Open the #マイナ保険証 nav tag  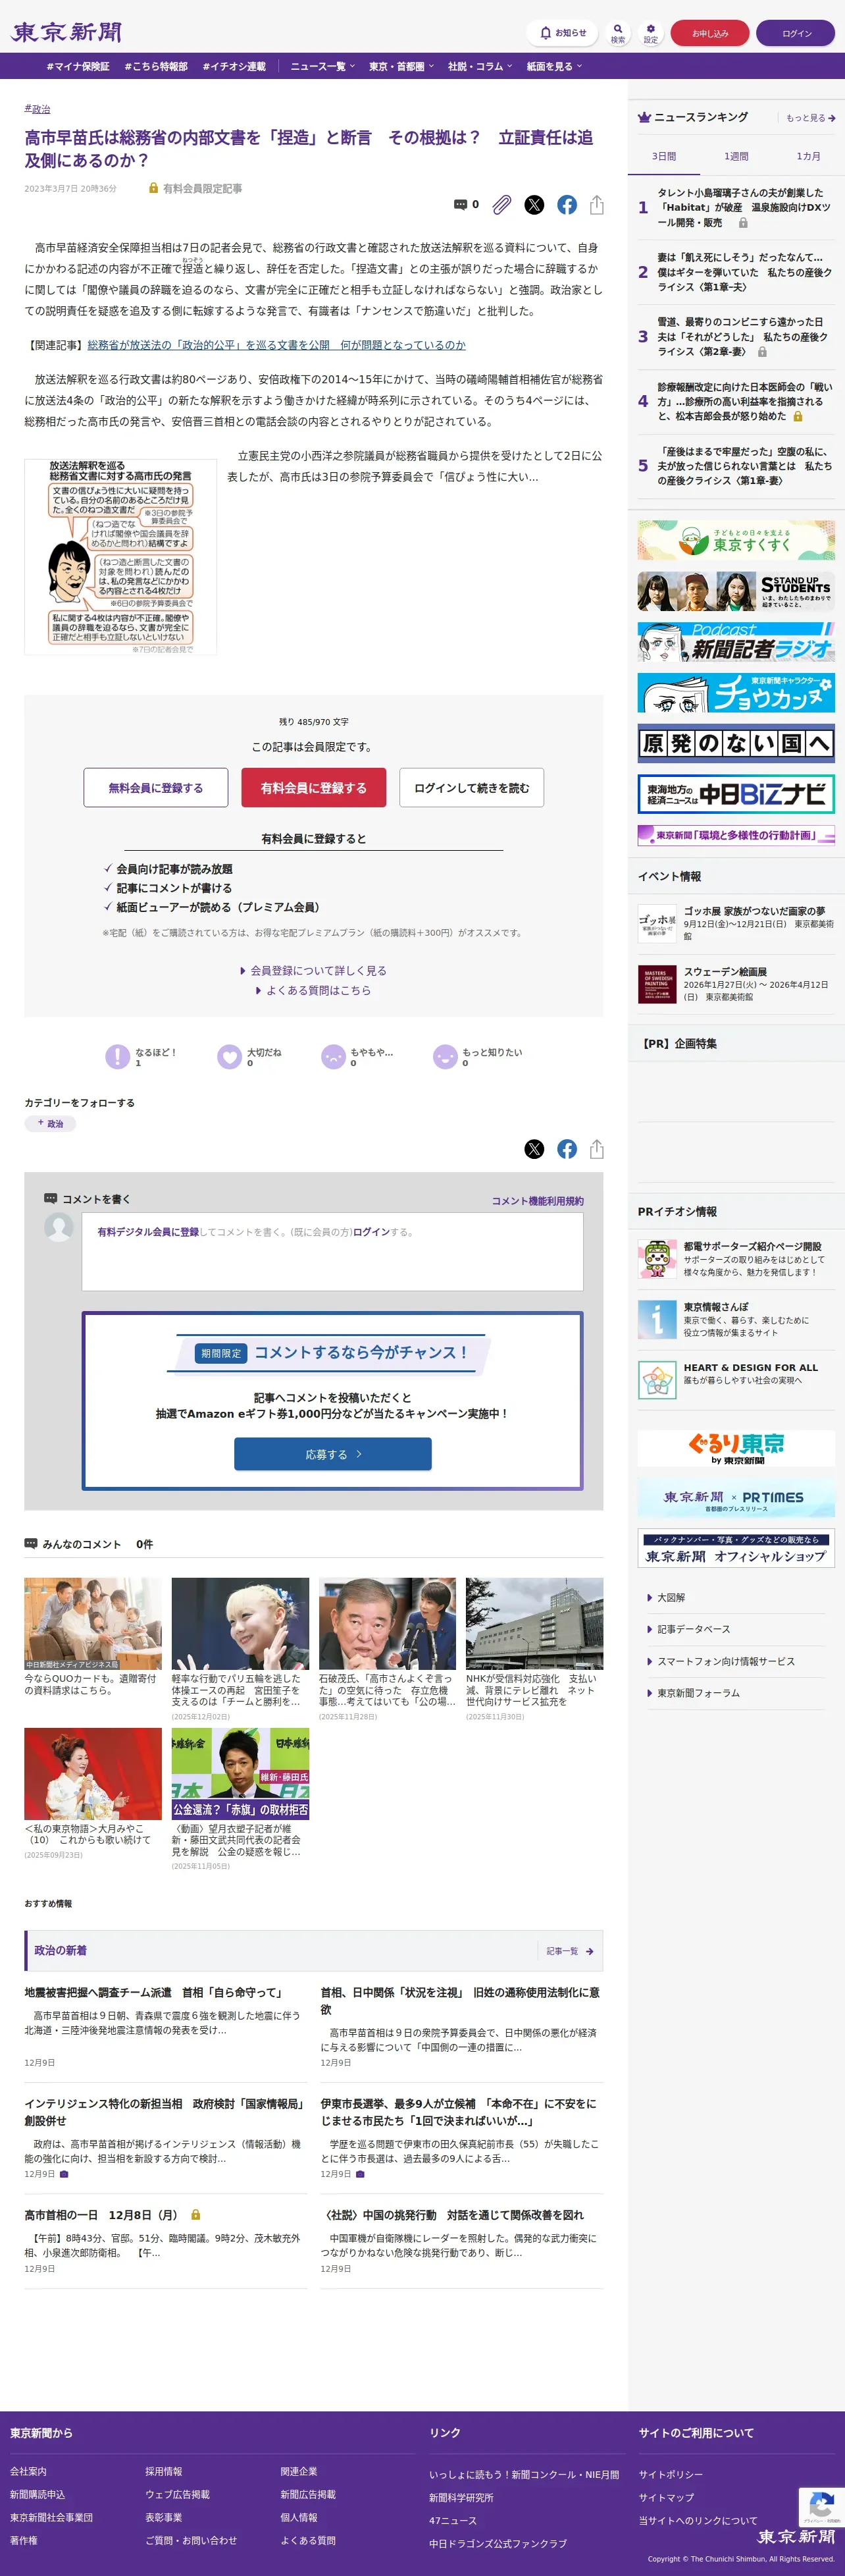pyautogui.click(x=78, y=66)
